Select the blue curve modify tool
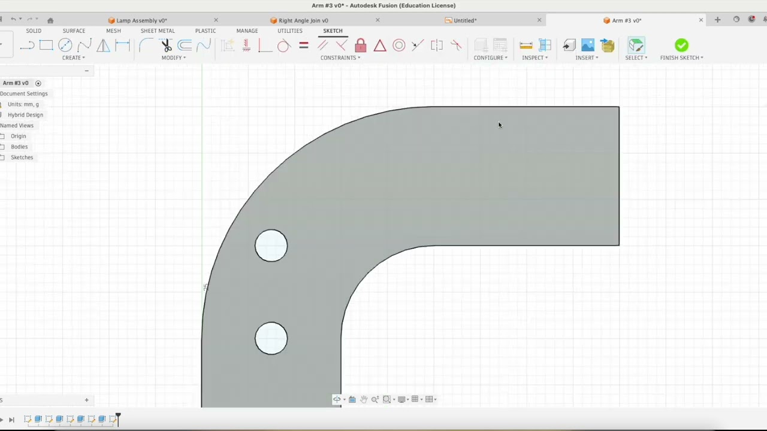The image size is (767, 431). pyautogui.click(x=204, y=45)
